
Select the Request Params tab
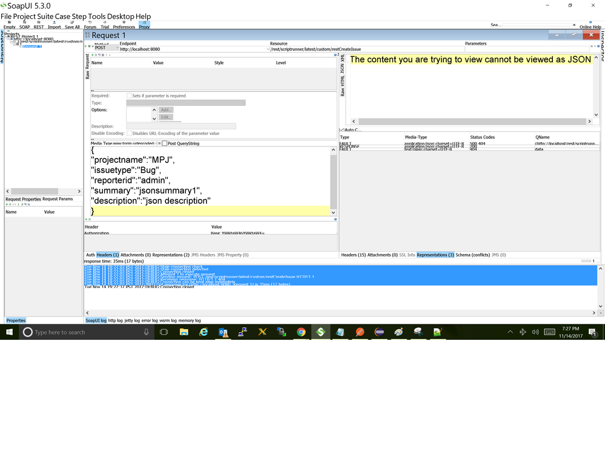58,199
